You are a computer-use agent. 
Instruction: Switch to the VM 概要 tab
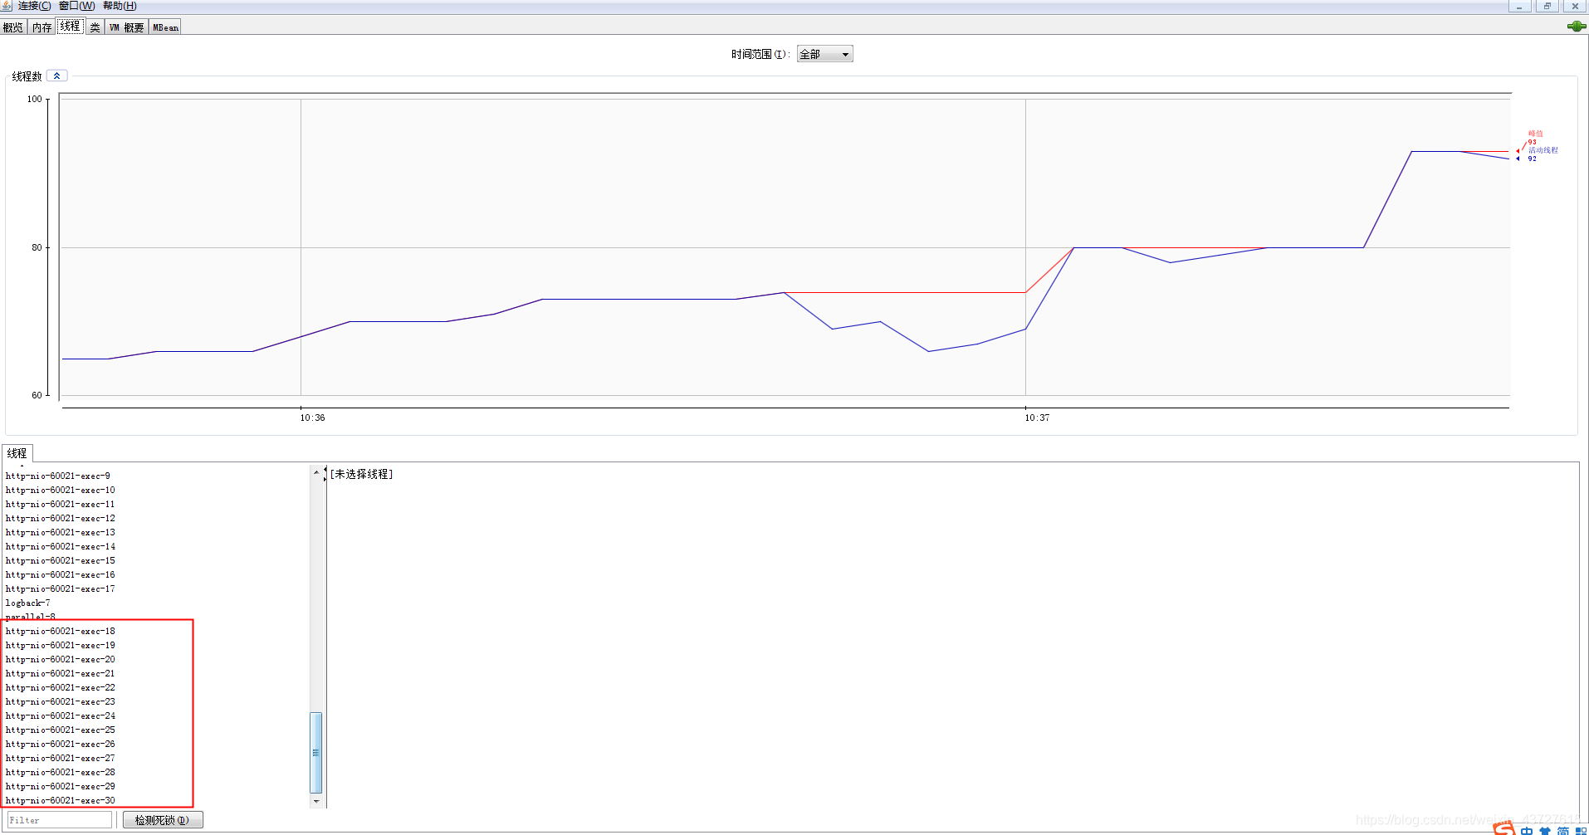126,27
